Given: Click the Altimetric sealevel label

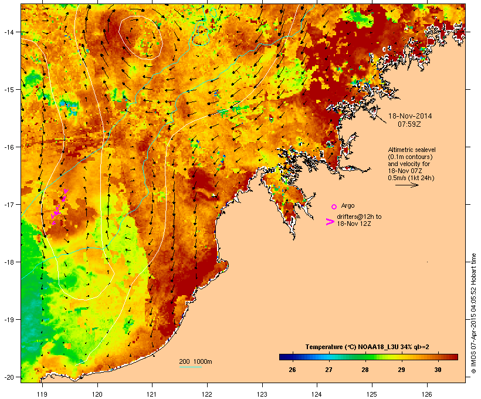Looking at the screenshot, I should tap(412, 150).
